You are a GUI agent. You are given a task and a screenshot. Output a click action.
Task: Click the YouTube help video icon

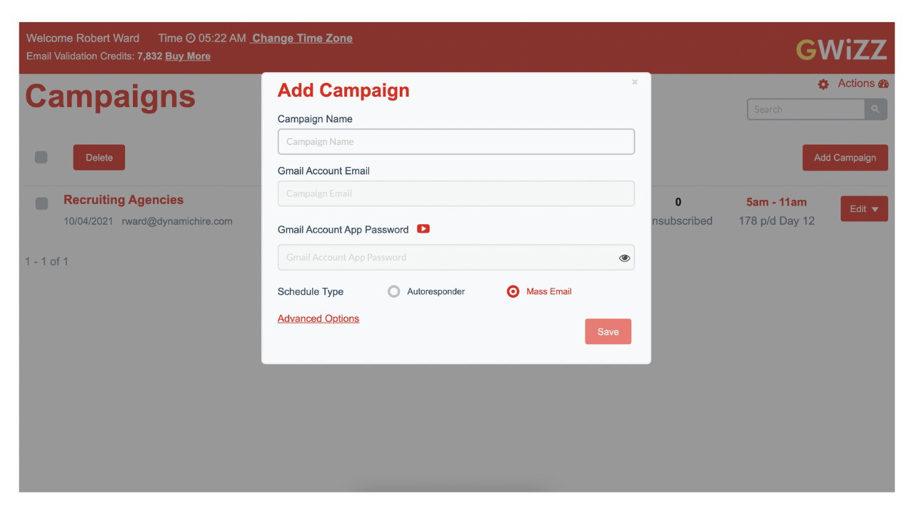pyautogui.click(x=423, y=229)
